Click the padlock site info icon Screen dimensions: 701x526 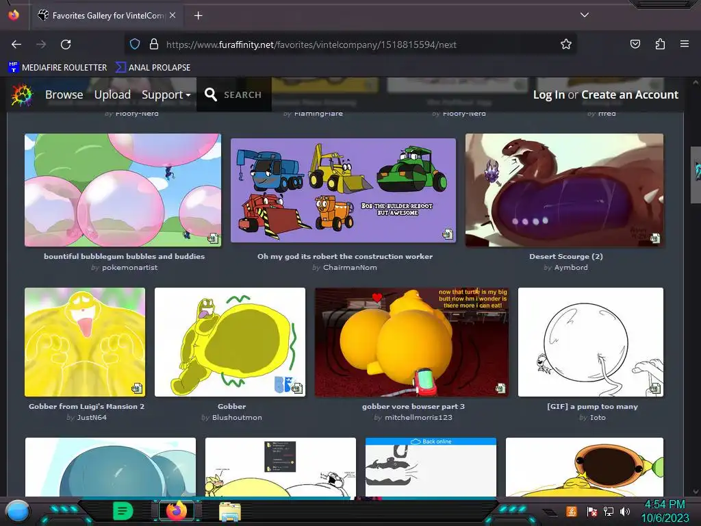point(154,44)
